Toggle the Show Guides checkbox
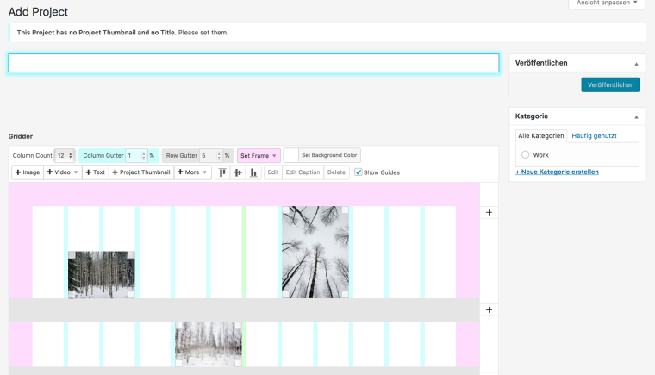This screenshot has width=655, height=375. click(359, 172)
